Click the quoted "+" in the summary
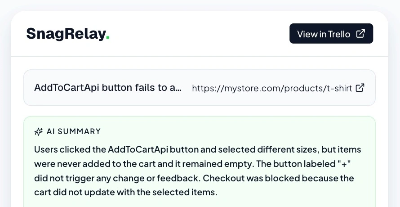This screenshot has width=400, height=207. coord(344,164)
